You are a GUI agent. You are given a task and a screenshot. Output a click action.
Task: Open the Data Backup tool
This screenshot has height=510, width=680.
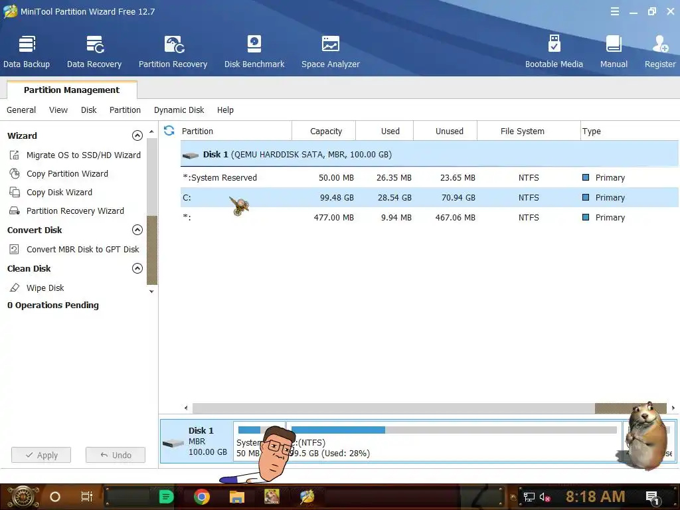point(27,52)
